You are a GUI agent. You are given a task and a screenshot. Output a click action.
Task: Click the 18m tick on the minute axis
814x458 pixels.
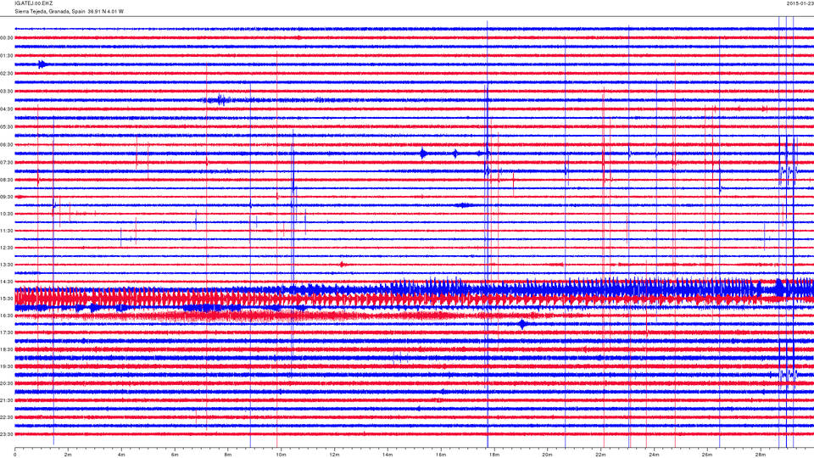pos(493,455)
